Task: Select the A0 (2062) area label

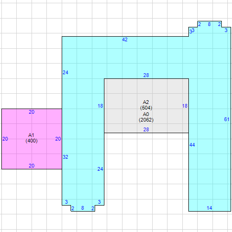Action: coord(146,117)
